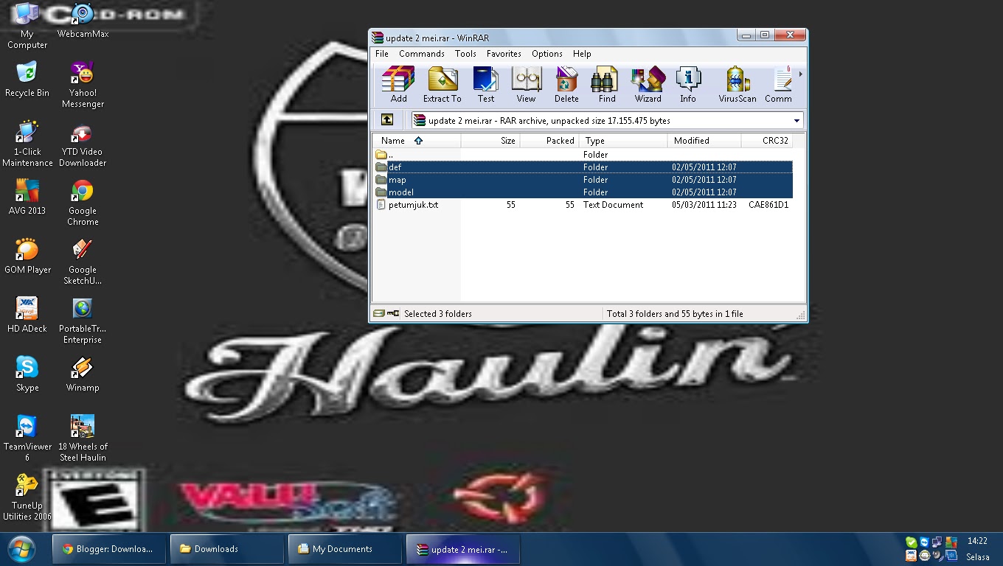Select Google Chrome desktop icon
Screen dimensions: 1003x566
pos(83,203)
